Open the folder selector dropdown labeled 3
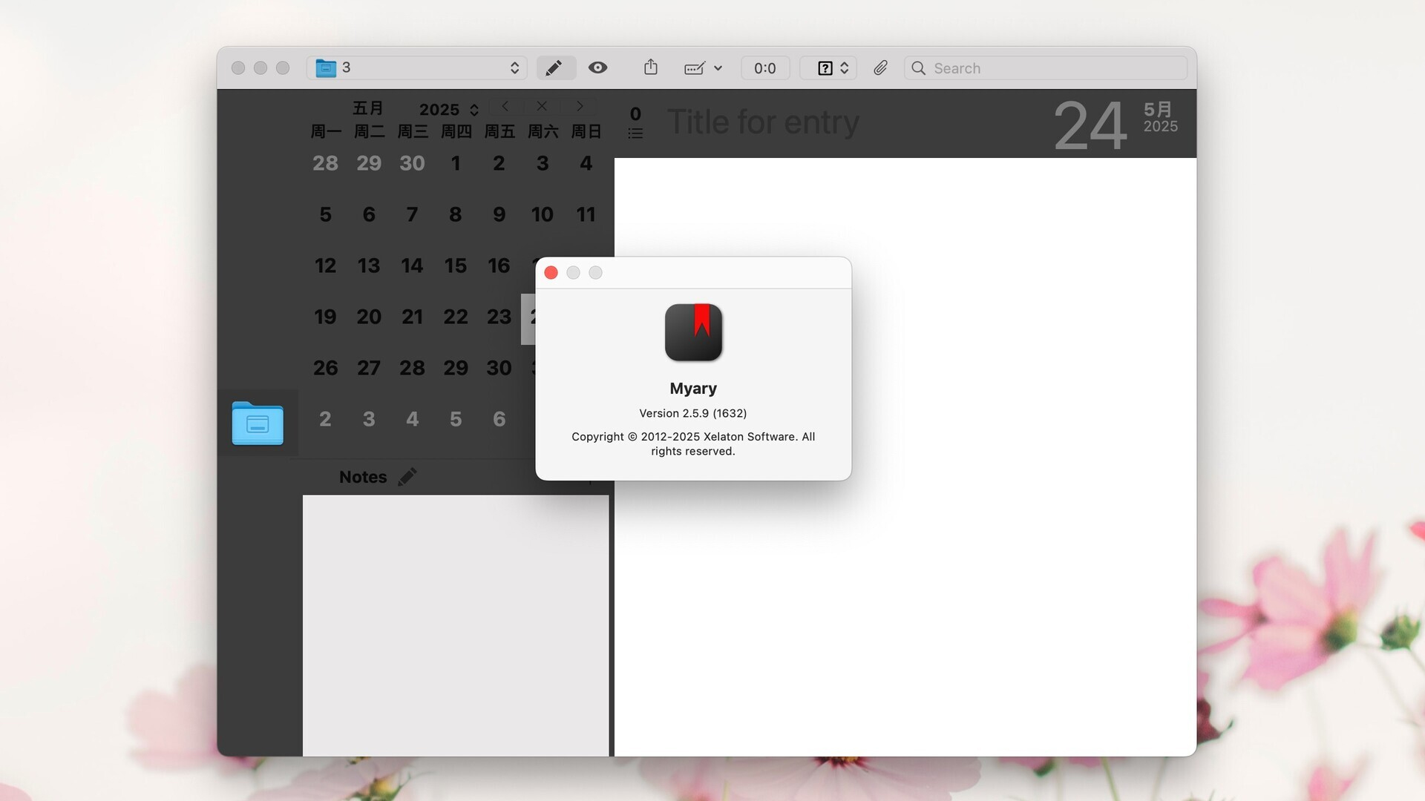 [x=417, y=67]
